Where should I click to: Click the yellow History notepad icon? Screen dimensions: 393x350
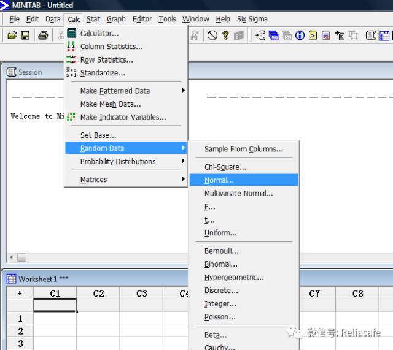tap(313, 36)
